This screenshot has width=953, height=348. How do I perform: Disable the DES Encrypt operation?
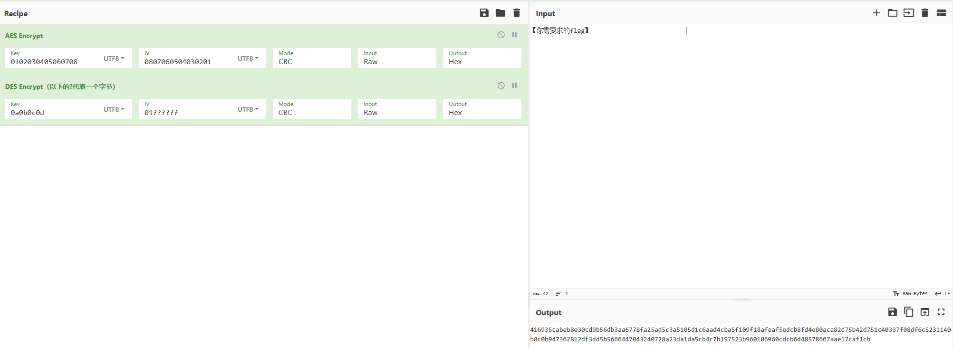[x=501, y=86]
